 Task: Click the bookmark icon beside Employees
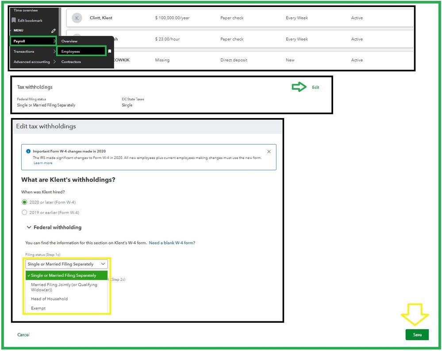[x=110, y=51]
